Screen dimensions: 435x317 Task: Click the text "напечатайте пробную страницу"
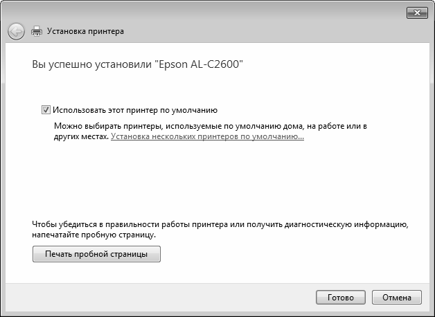coord(94,235)
